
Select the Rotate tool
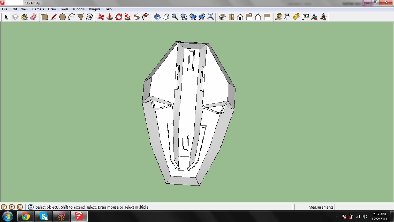119,17
